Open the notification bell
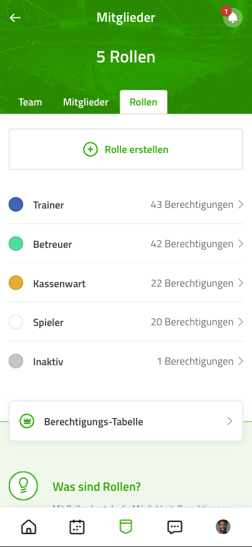The width and height of the screenshot is (252, 547). click(x=233, y=17)
